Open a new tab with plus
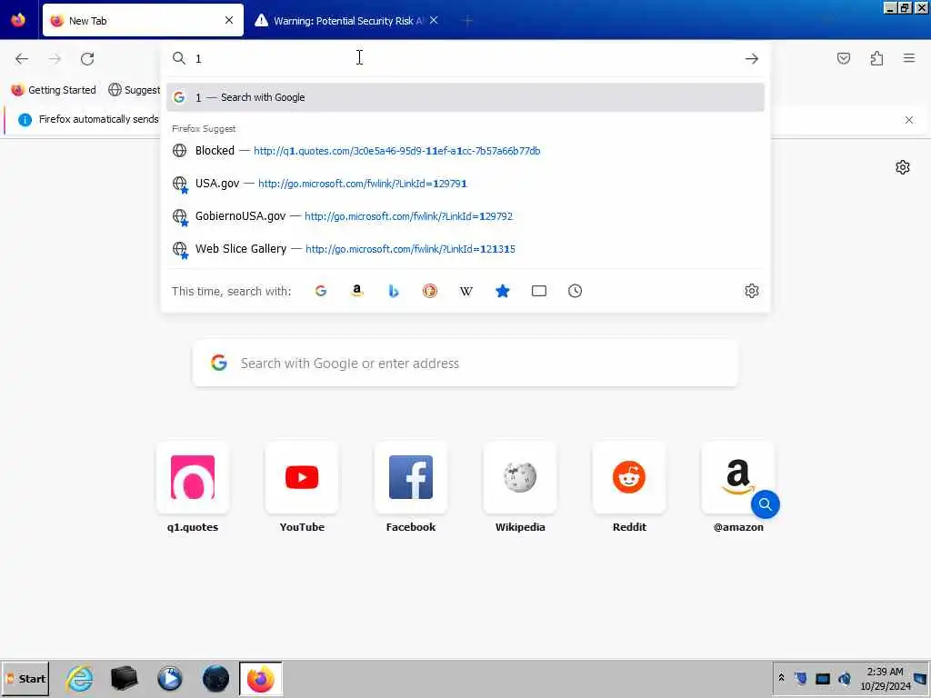Screen dimensions: 931x698 pyautogui.click(x=467, y=22)
